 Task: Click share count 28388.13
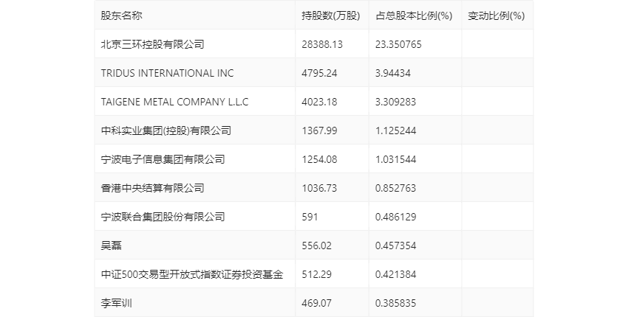point(322,44)
